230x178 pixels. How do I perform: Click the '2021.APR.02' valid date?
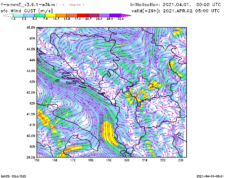click(178, 11)
